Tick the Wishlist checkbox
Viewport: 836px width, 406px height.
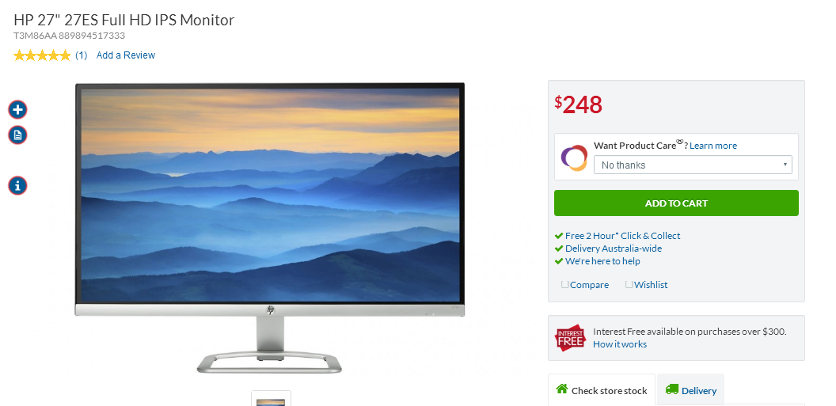pos(629,285)
